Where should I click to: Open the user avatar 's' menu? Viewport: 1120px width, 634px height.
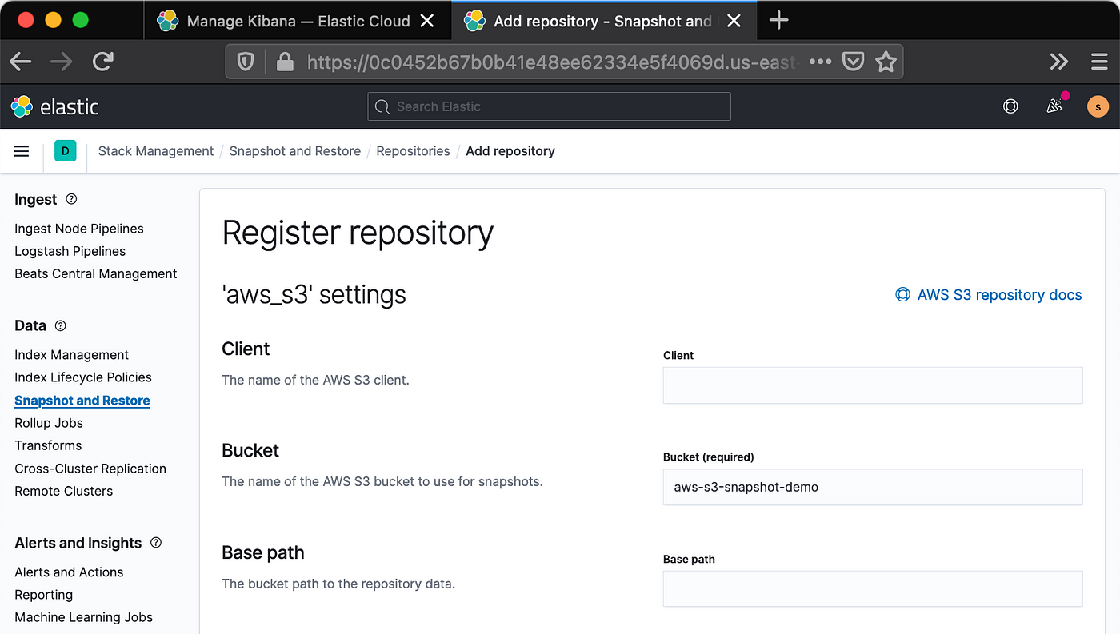1098,106
